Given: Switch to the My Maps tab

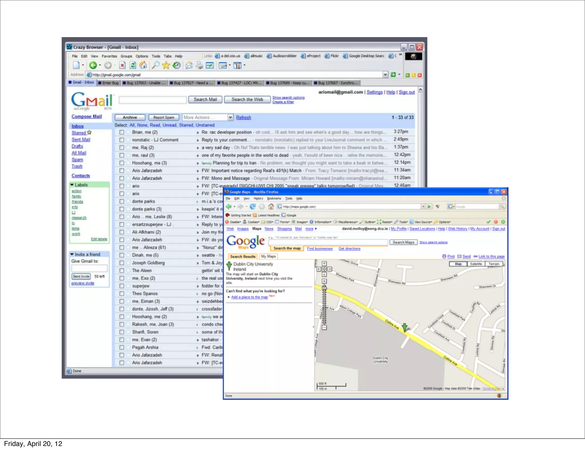Looking at the screenshot, I should (x=268, y=256).
